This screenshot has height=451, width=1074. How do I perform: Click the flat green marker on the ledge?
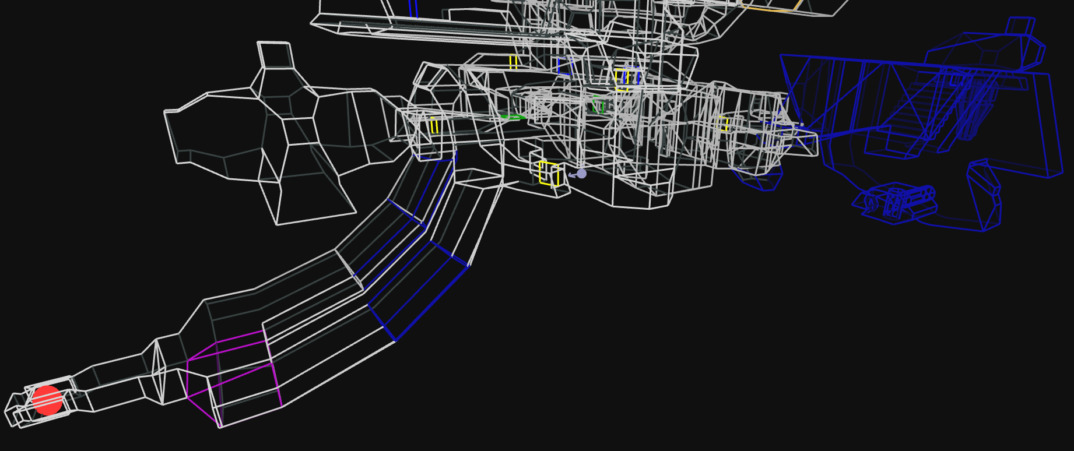click(511, 117)
